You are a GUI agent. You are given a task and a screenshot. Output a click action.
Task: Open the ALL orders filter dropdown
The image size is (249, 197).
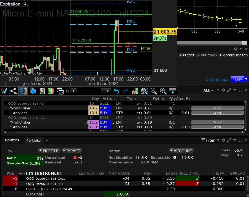[x=208, y=90]
